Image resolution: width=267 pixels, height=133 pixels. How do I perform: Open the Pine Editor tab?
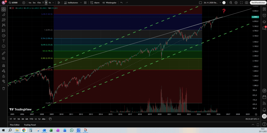15,125
